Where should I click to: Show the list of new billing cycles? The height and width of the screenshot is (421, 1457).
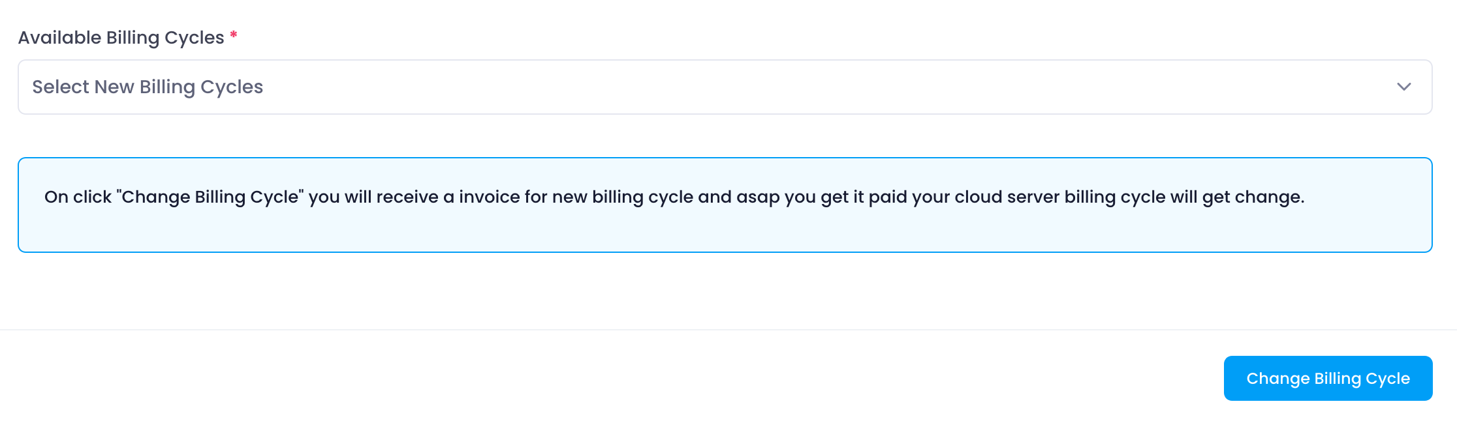tap(725, 87)
